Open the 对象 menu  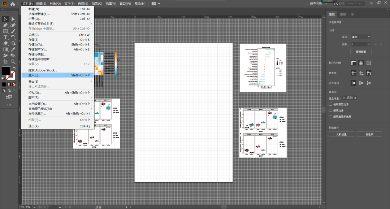click(55, 4)
